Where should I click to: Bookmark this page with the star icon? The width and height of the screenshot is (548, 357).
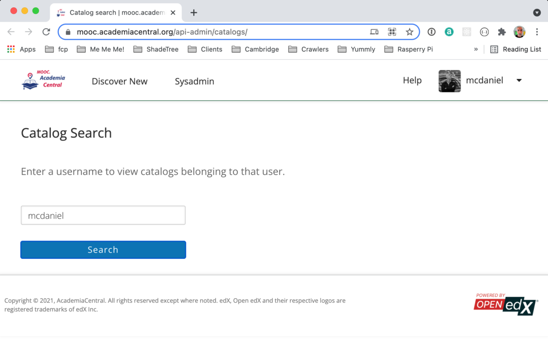point(410,32)
